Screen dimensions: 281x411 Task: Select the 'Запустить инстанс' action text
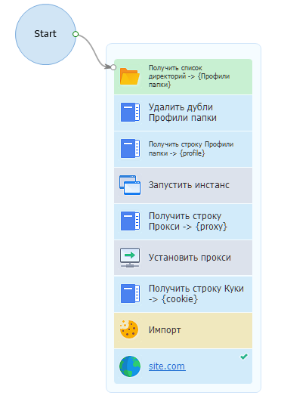click(x=189, y=185)
